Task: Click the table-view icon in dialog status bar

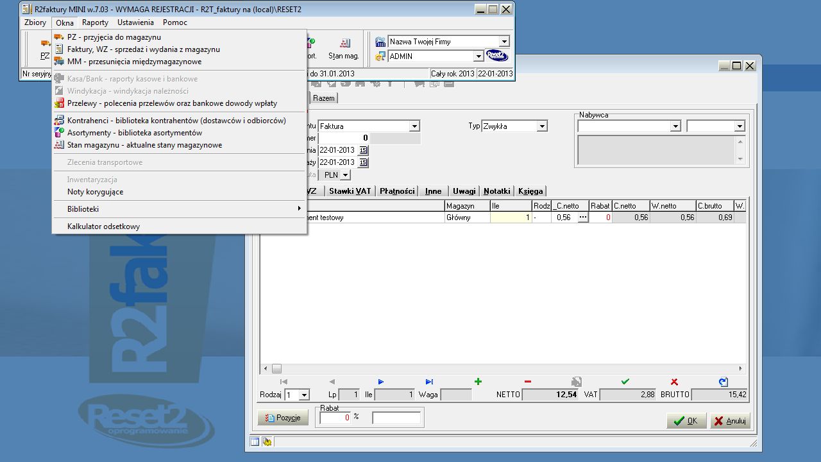Action: [x=255, y=441]
